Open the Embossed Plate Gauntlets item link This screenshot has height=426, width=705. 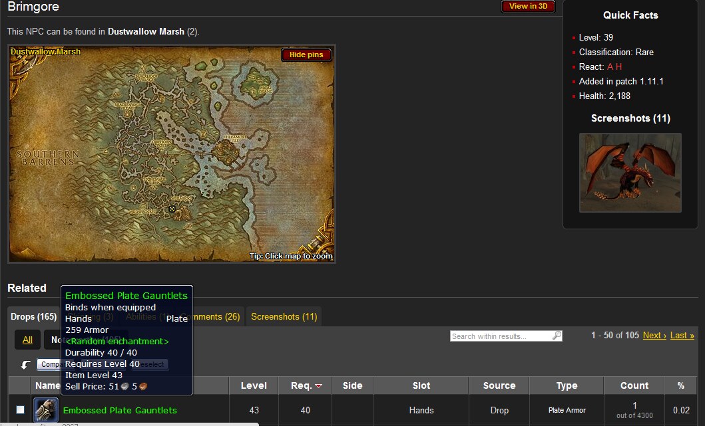coord(120,411)
